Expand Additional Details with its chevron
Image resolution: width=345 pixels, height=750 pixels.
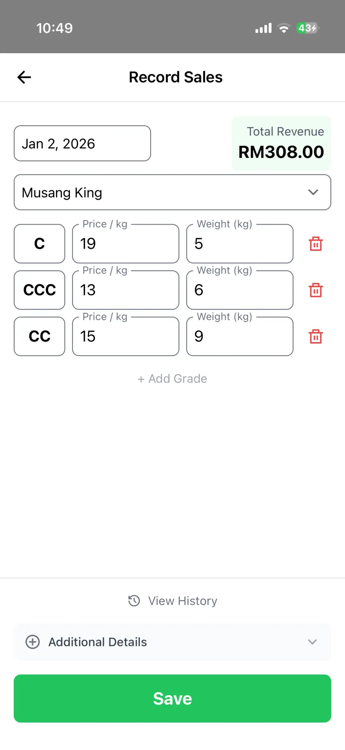click(312, 642)
